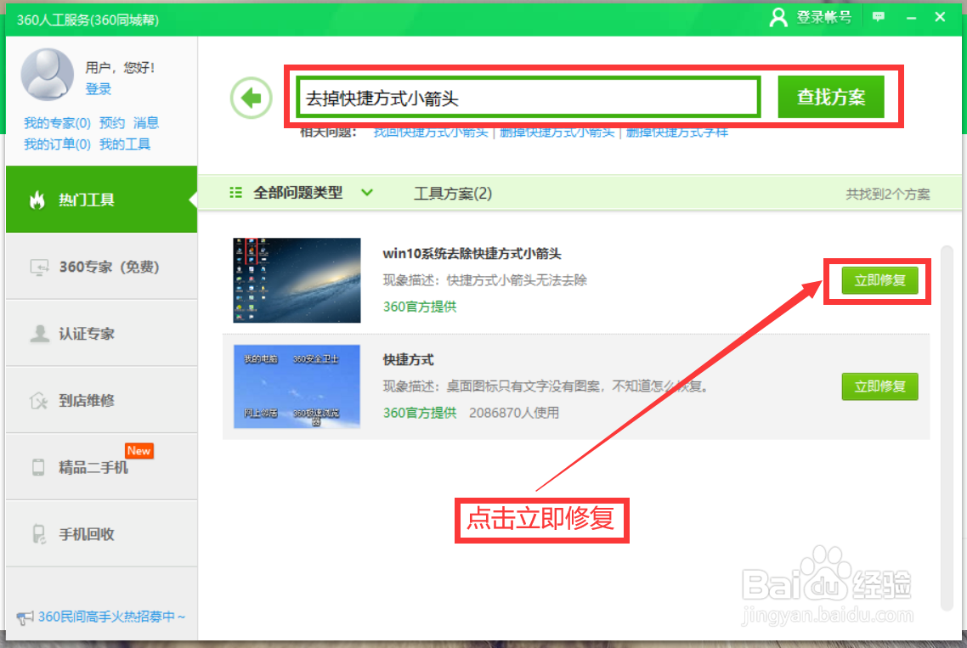The height and width of the screenshot is (648, 967).
Task: Collapse the 全部问题类型 filter chevron
Action: coord(367,193)
